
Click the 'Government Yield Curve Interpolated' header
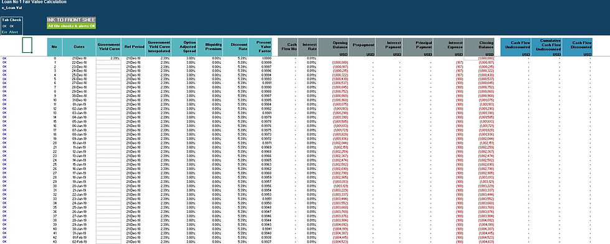(158, 47)
